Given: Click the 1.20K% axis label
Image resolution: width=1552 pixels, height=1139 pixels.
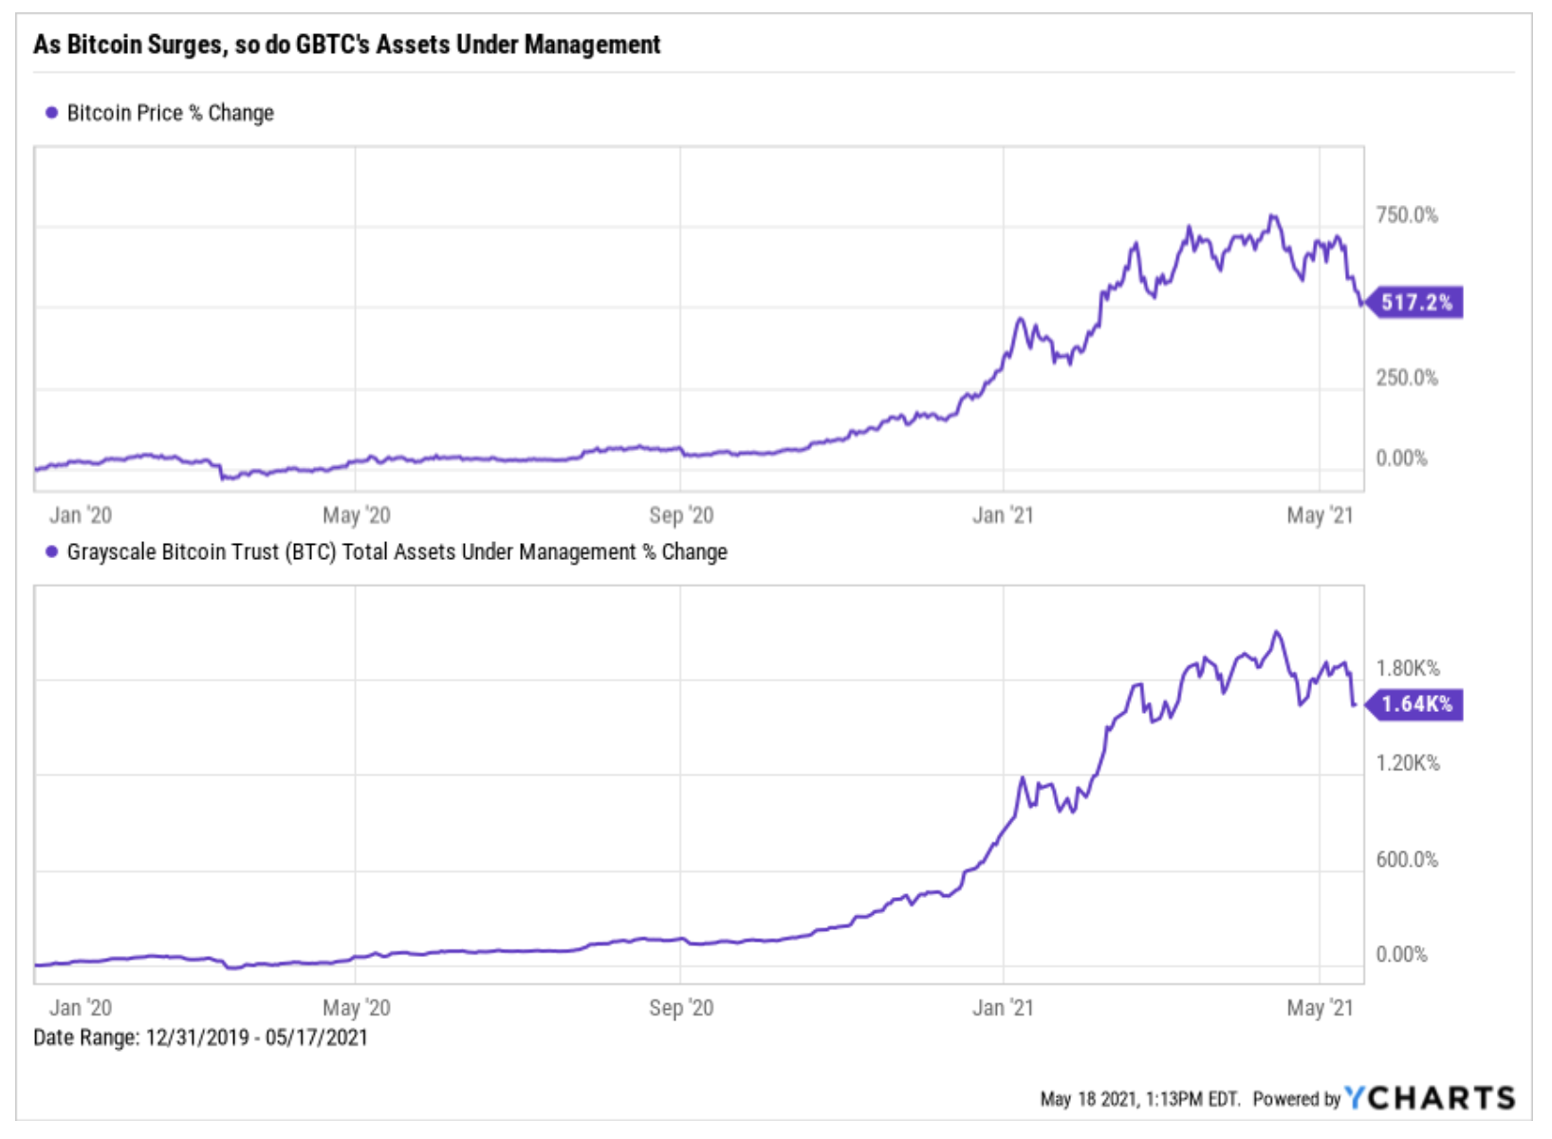Looking at the screenshot, I should (1408, 763).
